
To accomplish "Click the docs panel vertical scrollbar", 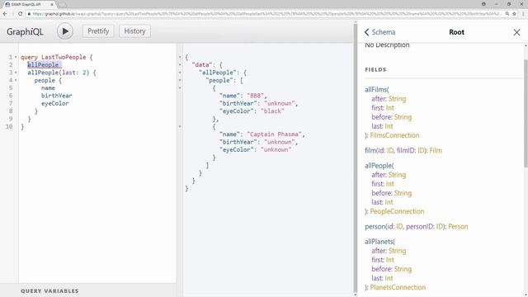I will pyautogui.click(x=526, y=113).
